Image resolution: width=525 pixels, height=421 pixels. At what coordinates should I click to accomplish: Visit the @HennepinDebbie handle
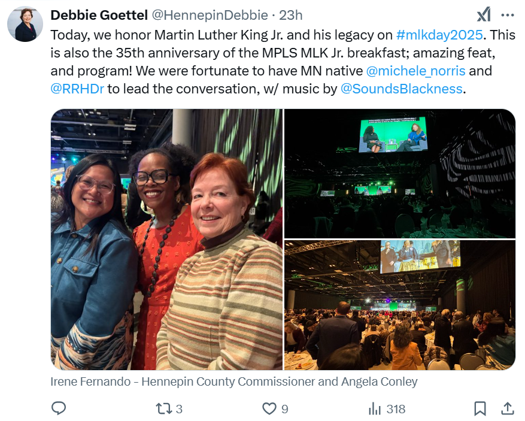[x=210, y=15]
